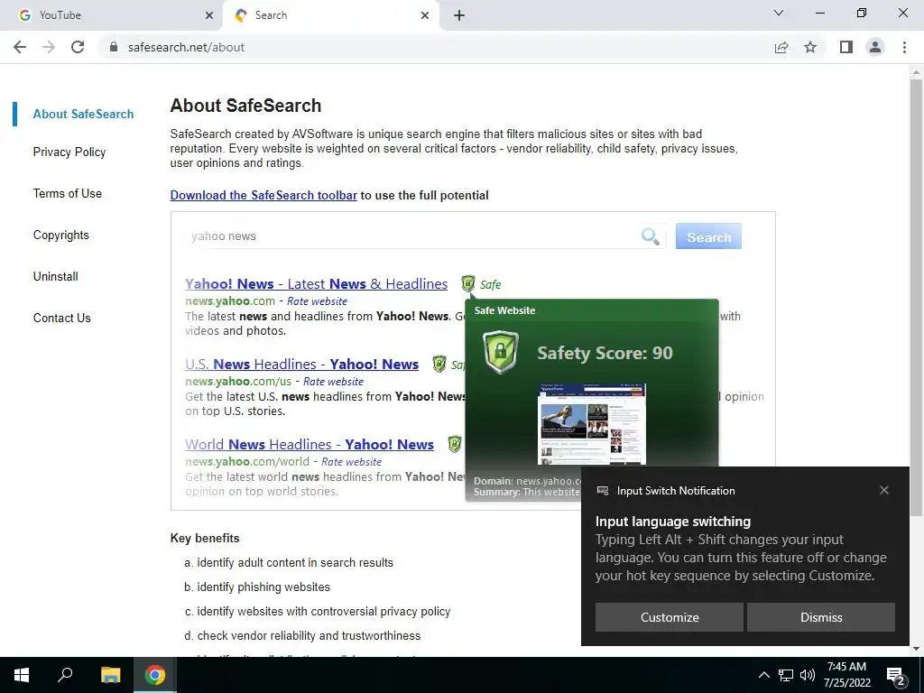This screenshot has height=693, width=924.
Task: Open the Contact Us page
Action: [x=62, y=318]
